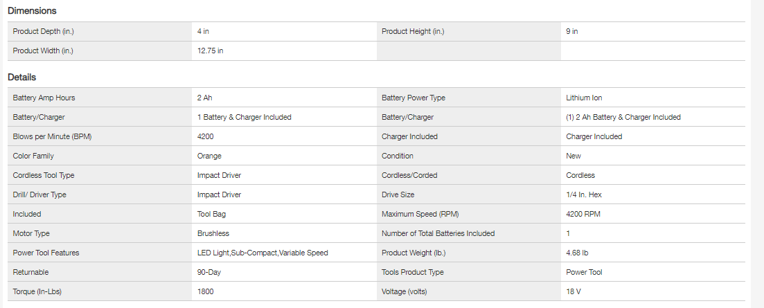Click the Brushless motor type value
The image size is (764, 308).
(213, 233)
